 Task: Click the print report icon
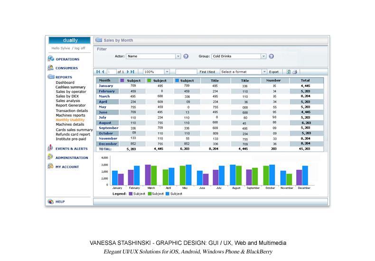pos(295,72)
